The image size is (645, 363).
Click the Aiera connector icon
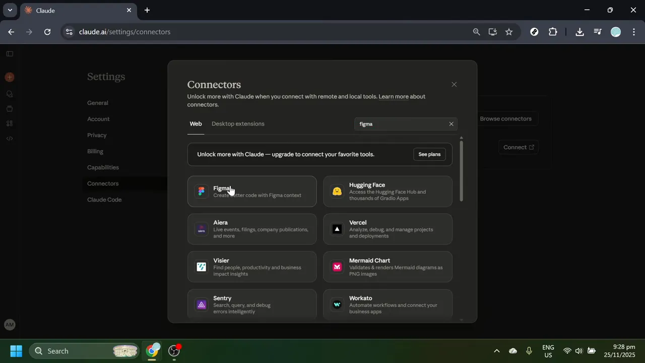202,229
